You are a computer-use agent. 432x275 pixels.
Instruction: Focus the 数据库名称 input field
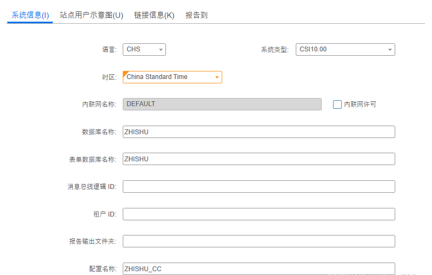point(259,132)
